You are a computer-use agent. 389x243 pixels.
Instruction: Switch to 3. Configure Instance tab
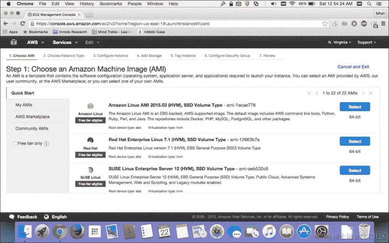point(111,56)
